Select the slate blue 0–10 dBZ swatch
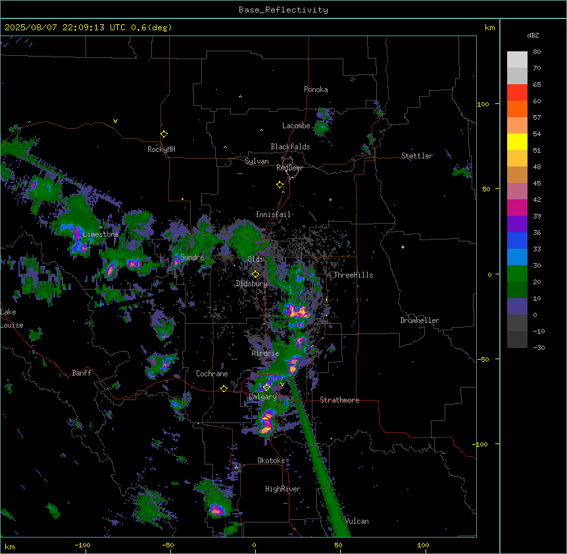567x554 pixels. click(517, 307)
